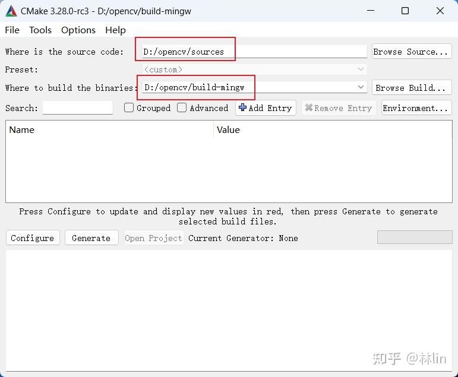
Task: Click the blue plus icon on Add Entry
Action: (x=242, y=107)
